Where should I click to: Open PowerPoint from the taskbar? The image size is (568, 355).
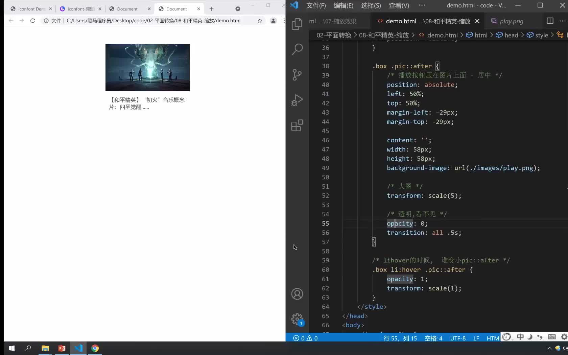[x=62, y=348]
